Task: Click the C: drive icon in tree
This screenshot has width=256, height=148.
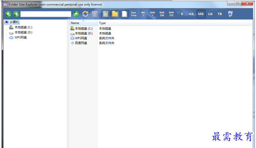Action: (11, 27)
